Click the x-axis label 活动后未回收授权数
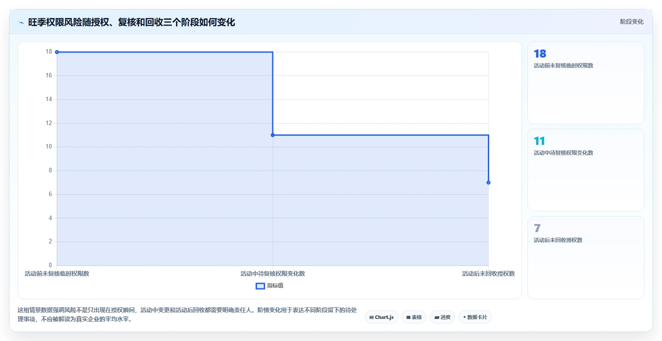Viewport: 662px width, 341px height. click(x=488, y=274)
